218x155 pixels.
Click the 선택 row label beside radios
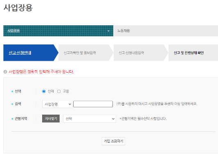click(18, 91)
